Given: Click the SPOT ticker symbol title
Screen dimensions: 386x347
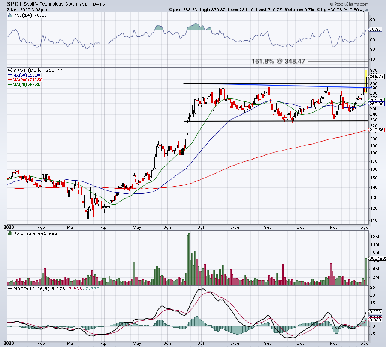Looking at the screenshot, I should click(15, 4).
